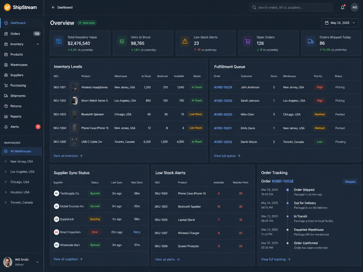This screenshot has height=272, width=363.
Task: Filter by Toronto, Canada warehouse
Action: pyautogui.click(x=22, y=202)
